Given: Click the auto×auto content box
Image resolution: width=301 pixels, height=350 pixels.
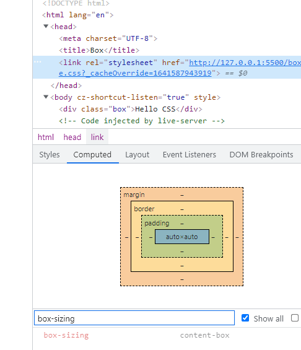Looking at the screenshot, I should (182, 237).
